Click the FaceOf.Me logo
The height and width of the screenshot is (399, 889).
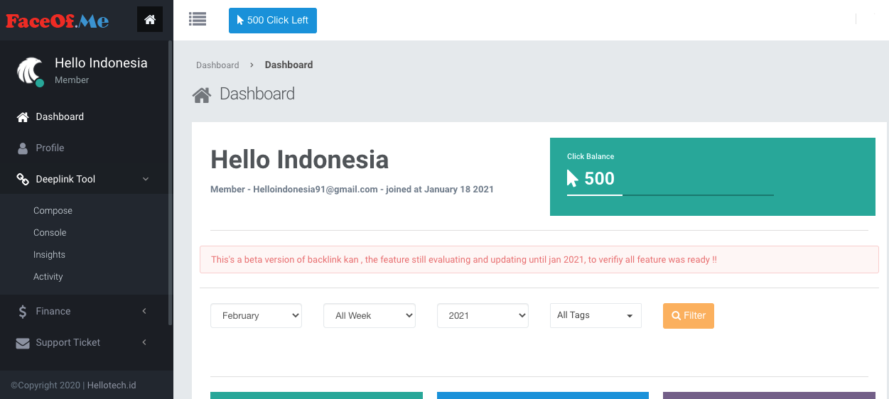[58, 21]
